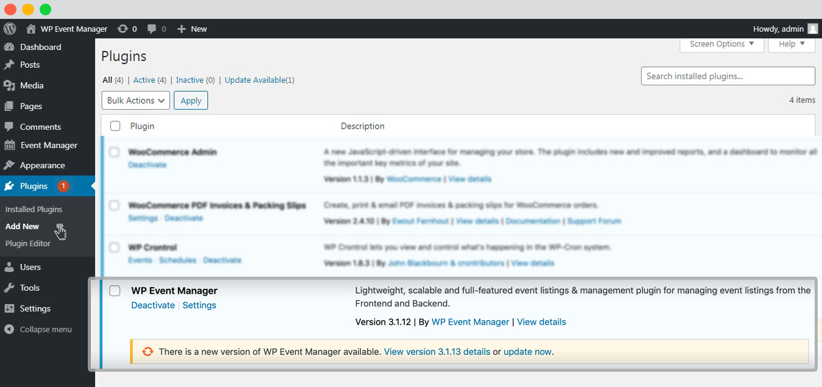Check the WooCommerce PDF Invoices plugin checkbox
822x387 pixels.
pyautogui.click(x=115, y=205)
